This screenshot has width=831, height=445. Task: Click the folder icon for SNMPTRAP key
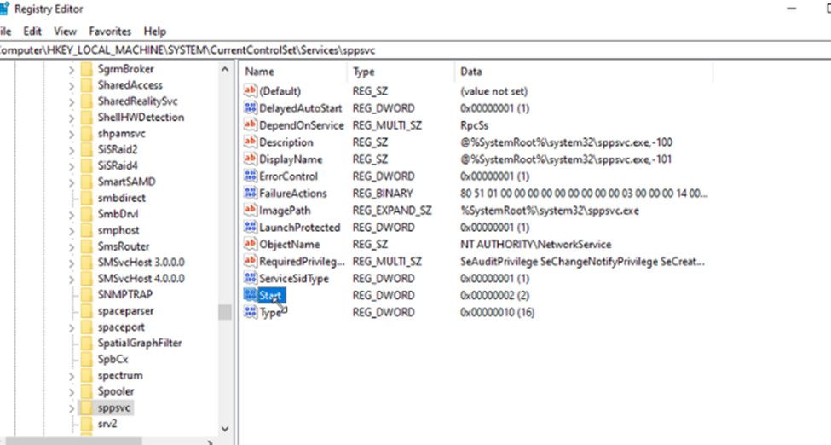tap(87, 294)
